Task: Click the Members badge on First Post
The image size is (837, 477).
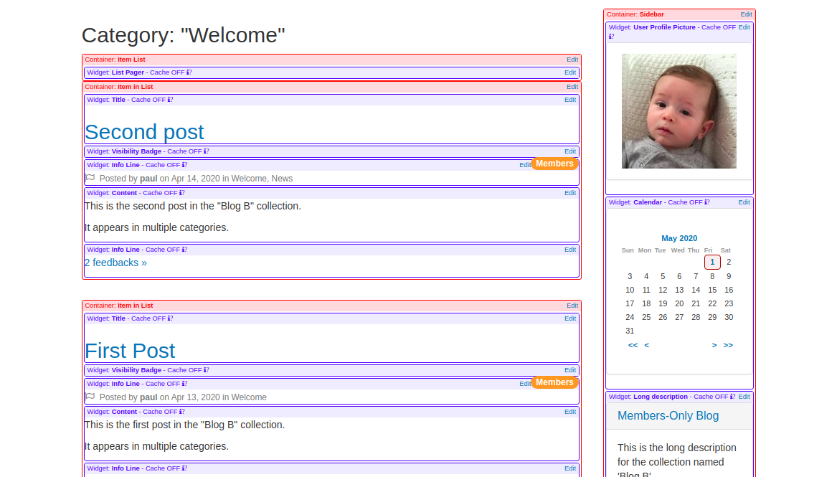Action: 554,382
